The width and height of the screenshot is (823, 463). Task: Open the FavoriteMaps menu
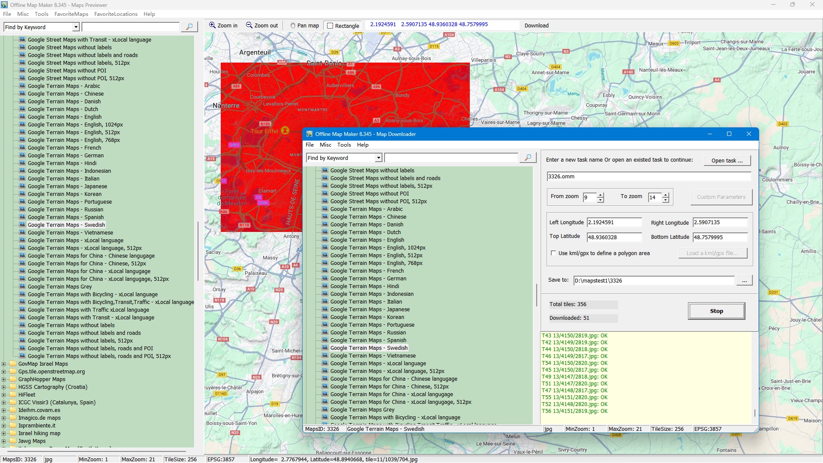click(71, 14)
